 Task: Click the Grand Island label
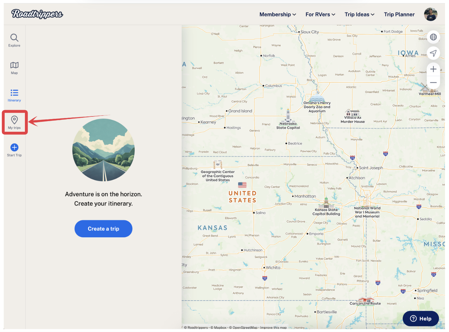240,111
